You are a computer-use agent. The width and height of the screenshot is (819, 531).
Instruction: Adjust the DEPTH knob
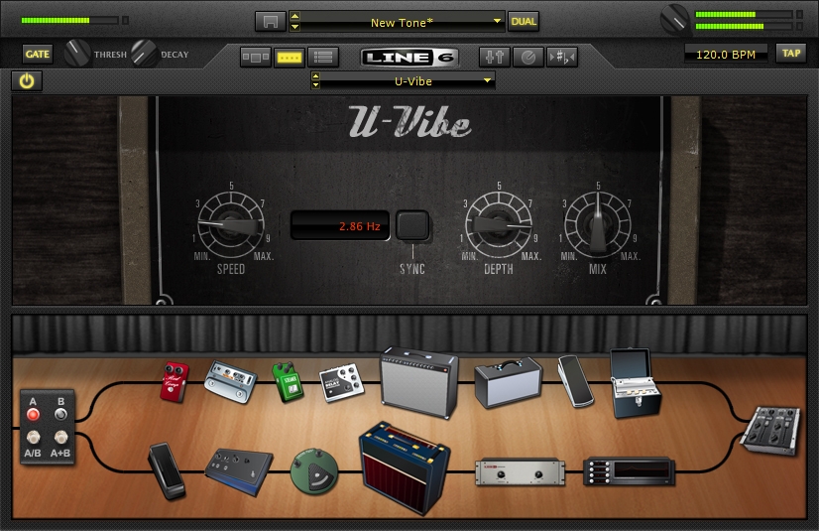tap(499, 225)
